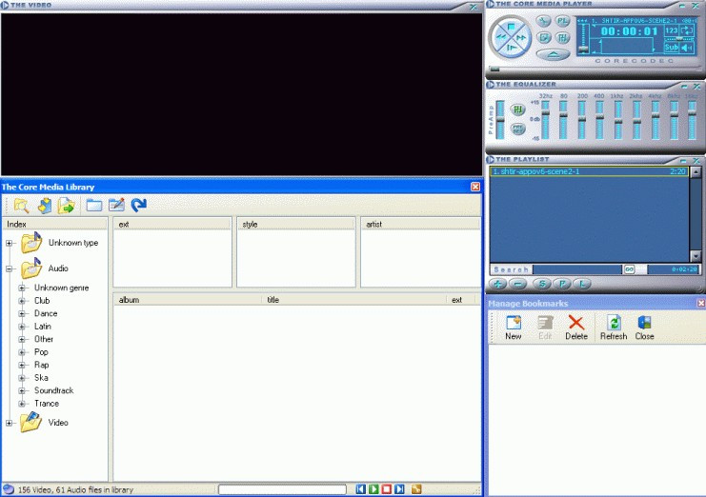Click the playlist Search input field
This screenshot has height=497, width=706.
coord(576,269)
